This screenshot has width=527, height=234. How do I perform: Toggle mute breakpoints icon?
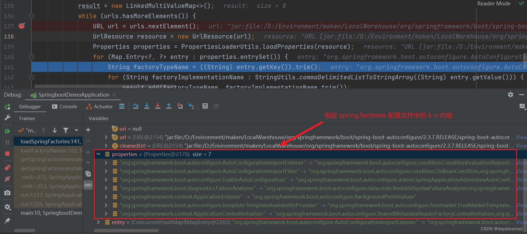tap(8, 179)
